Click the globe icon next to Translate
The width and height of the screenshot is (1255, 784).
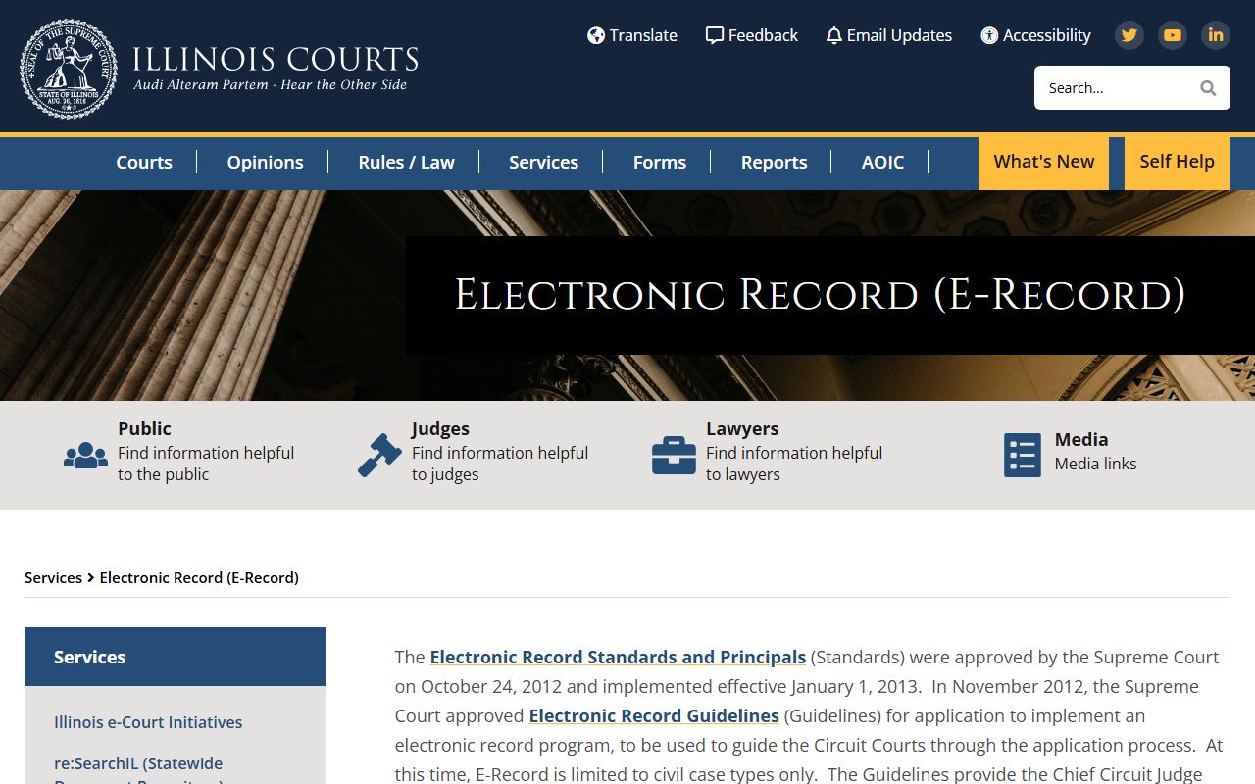596,35
